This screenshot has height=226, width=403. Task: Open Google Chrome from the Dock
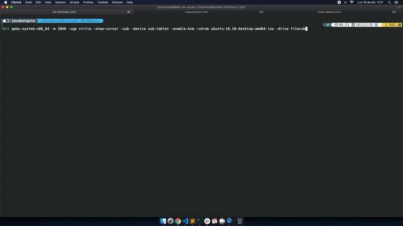(178, 221)
